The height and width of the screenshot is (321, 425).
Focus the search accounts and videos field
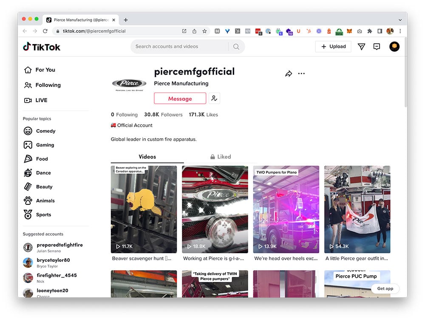179,47
